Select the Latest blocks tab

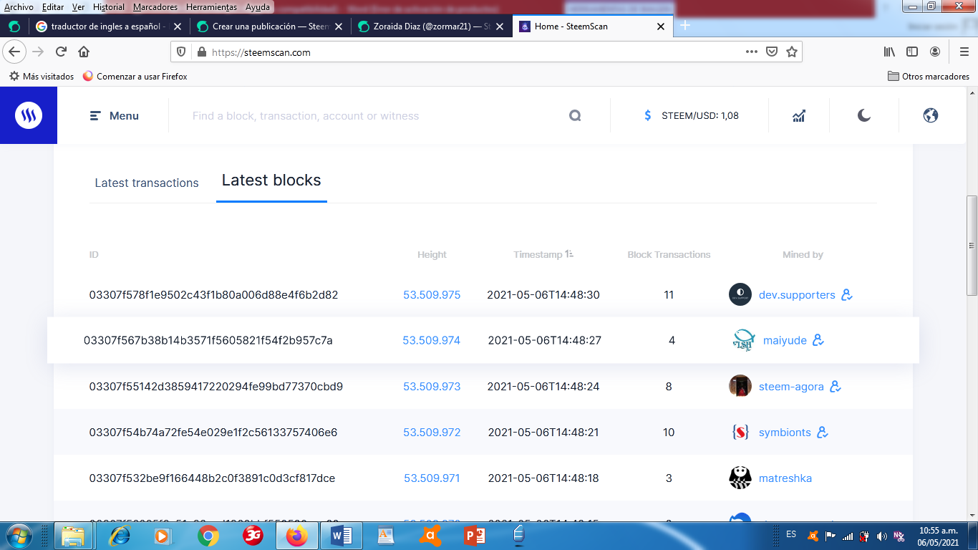271,180
